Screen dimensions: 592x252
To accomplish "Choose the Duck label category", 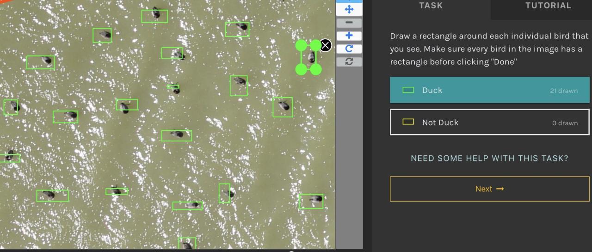I will (x=489, y=90).
